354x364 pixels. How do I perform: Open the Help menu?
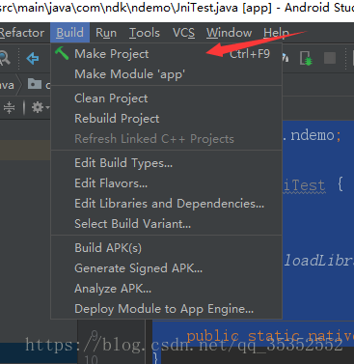coord(276,33)
